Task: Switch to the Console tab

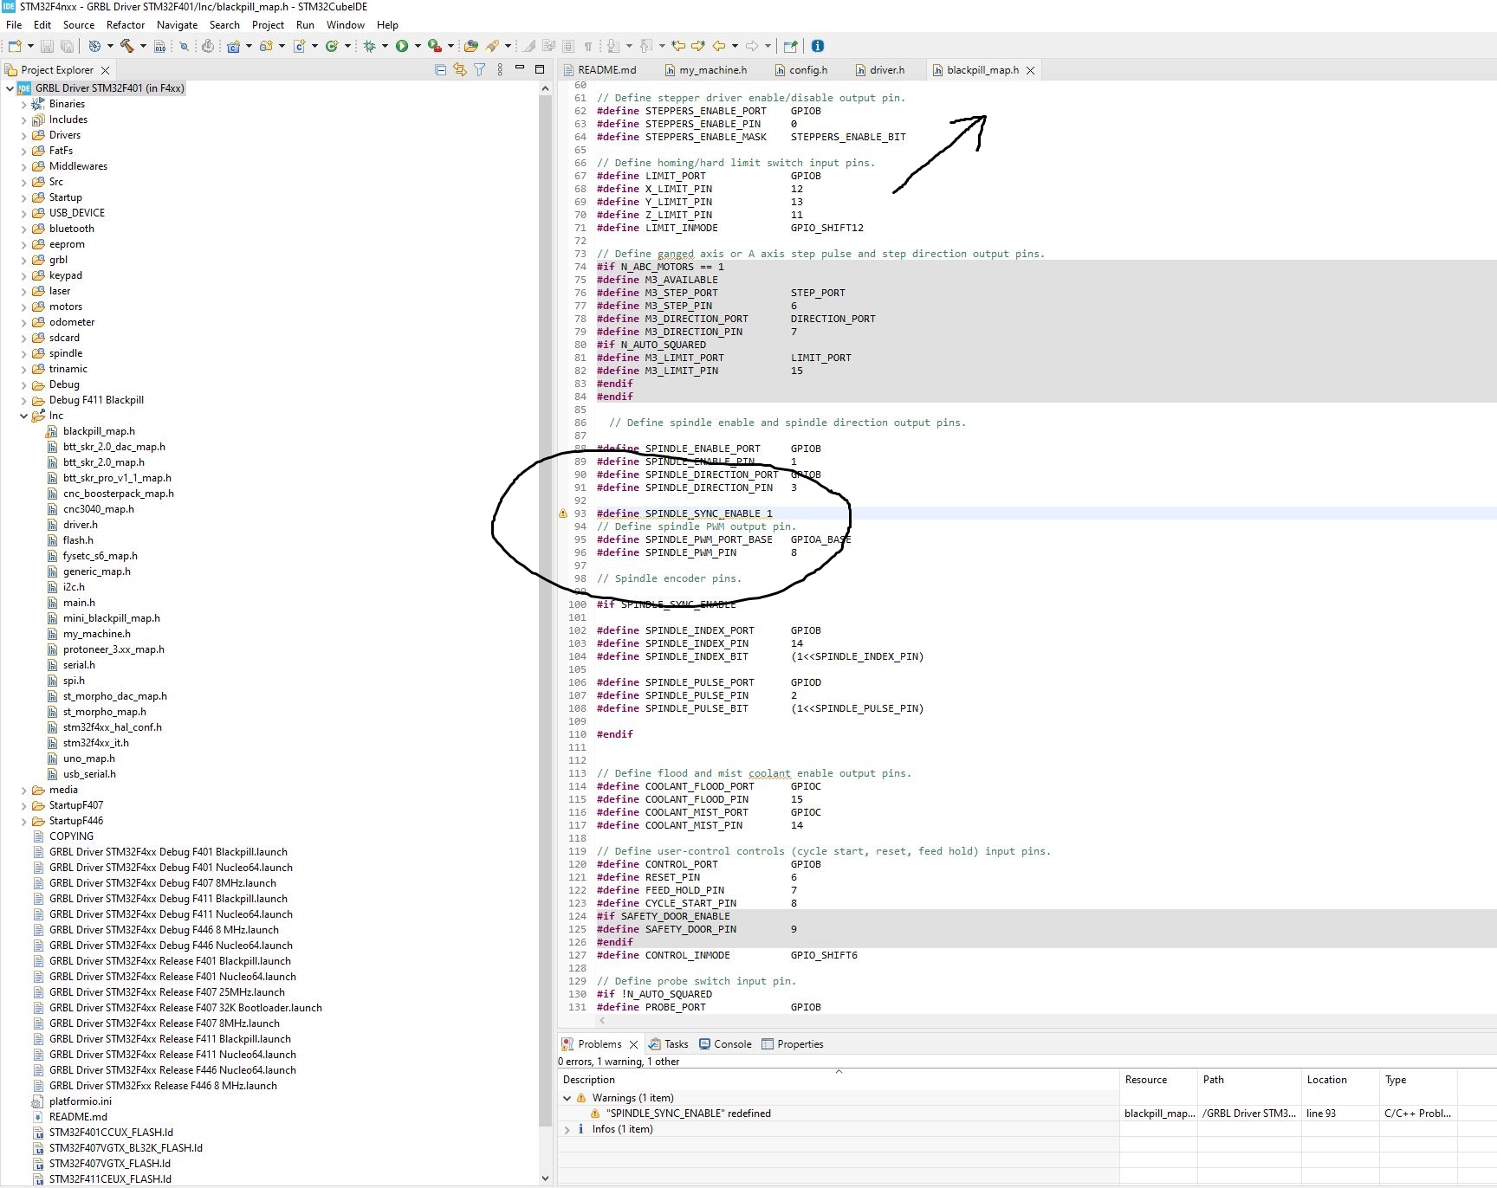Action: (725, 1044)
